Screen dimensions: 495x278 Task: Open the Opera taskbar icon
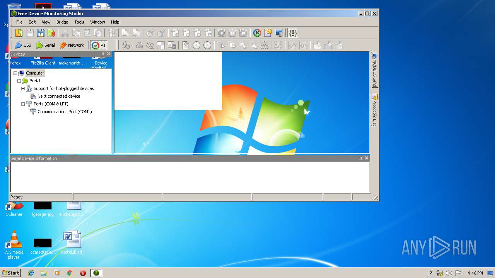83,273
